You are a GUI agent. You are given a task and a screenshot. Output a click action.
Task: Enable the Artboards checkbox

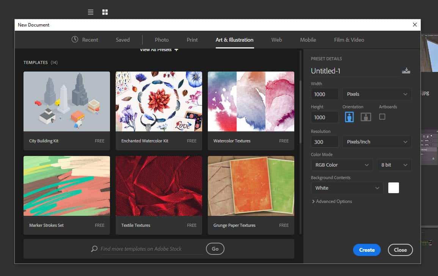click(x=382, y=117)
